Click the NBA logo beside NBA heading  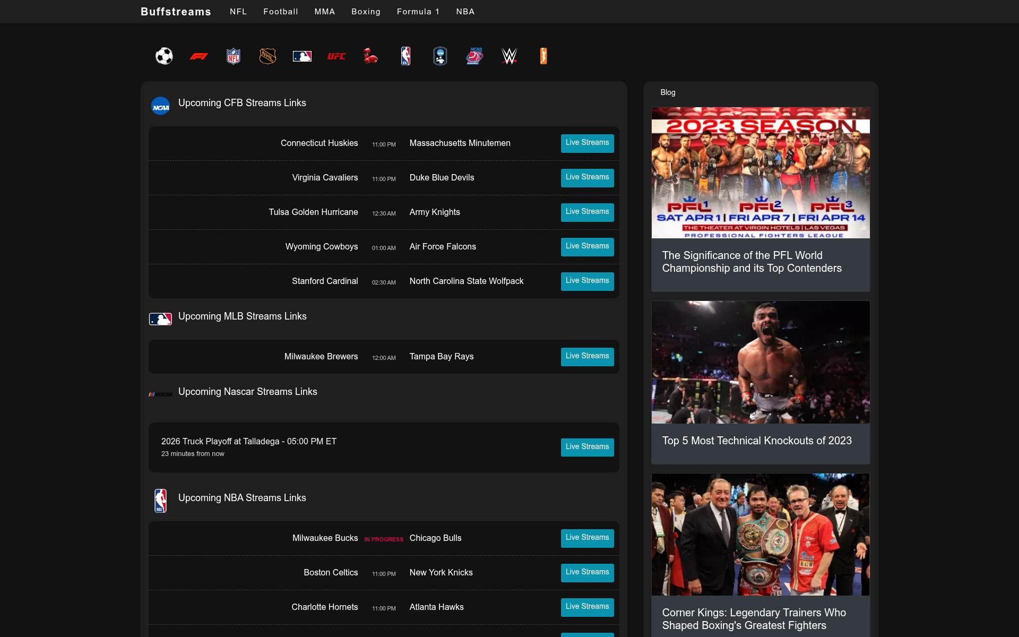160,501
